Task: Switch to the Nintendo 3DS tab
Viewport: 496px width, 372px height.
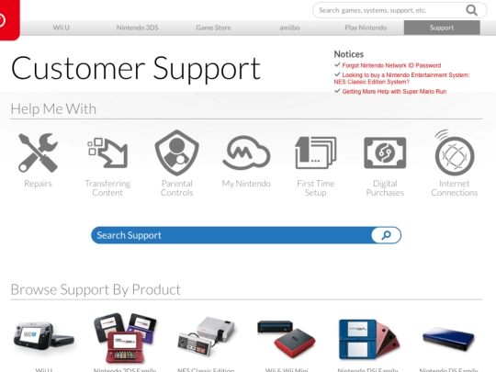Action: (x=137, y=28)
